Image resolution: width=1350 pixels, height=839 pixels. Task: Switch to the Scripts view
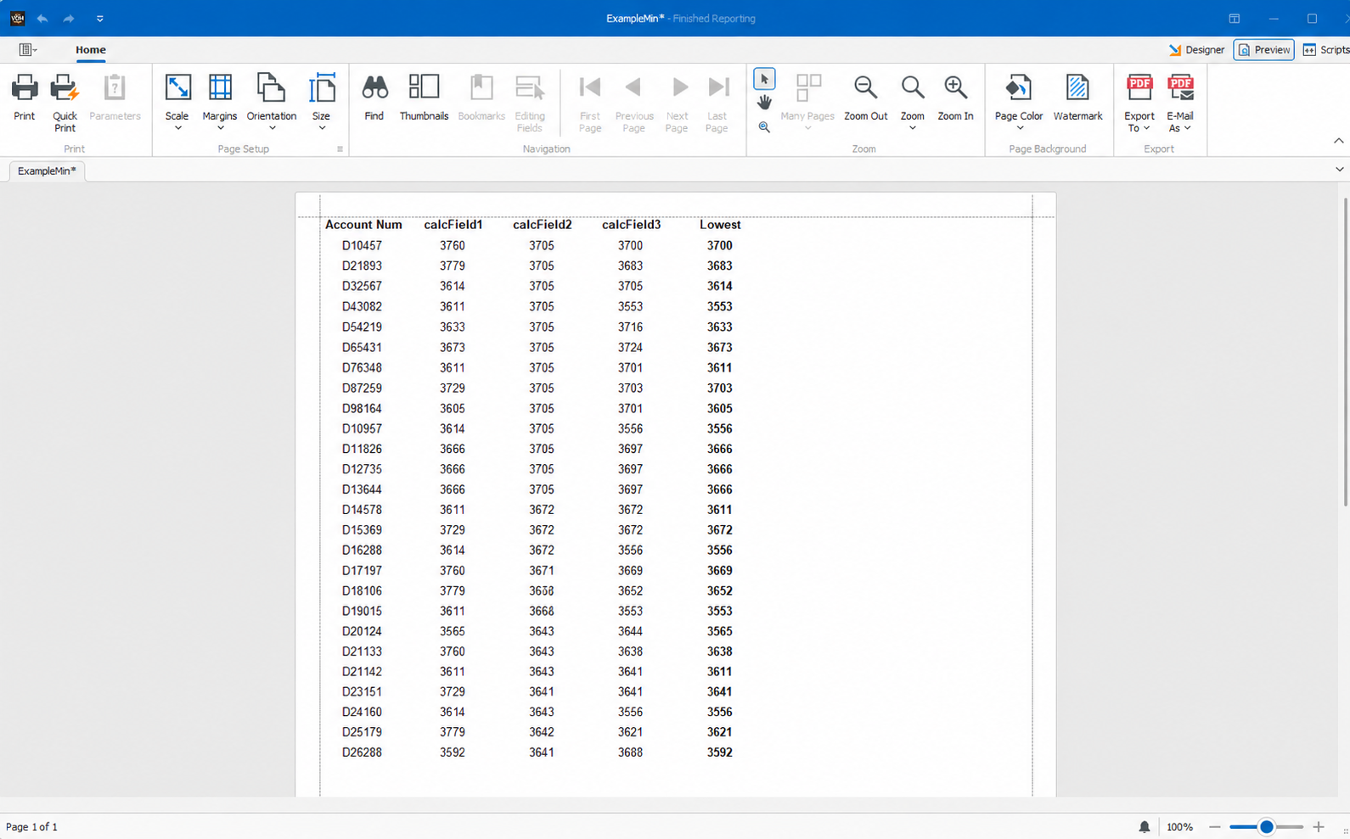[1326, 50]
